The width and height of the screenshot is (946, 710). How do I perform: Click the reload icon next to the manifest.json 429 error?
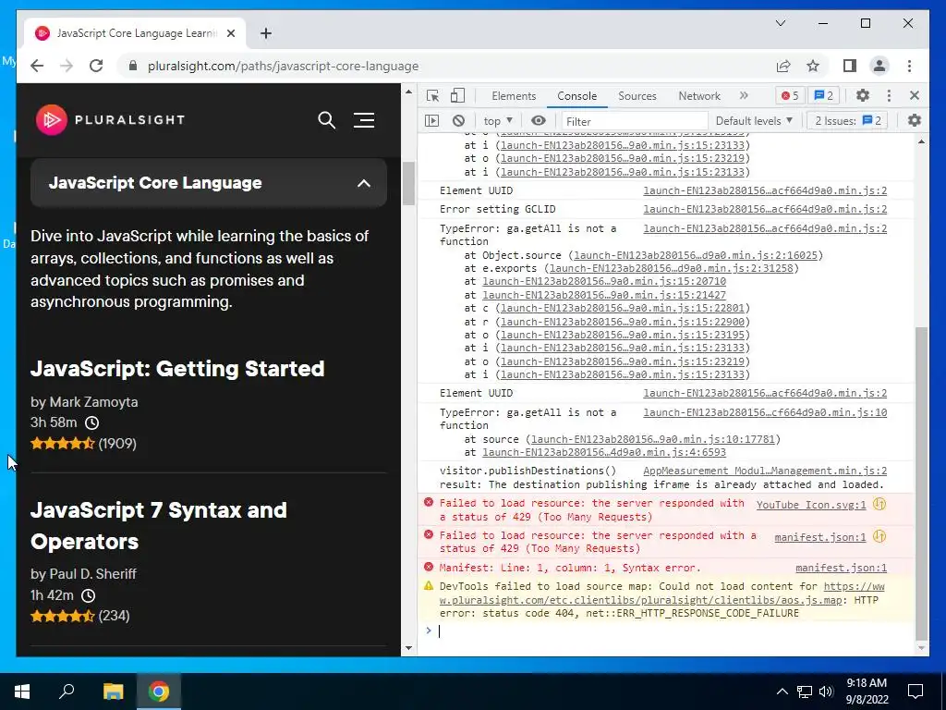click(x=879, y=536)
